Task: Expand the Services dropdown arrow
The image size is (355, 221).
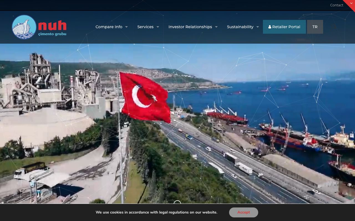Action: click(x=158, y=27)
